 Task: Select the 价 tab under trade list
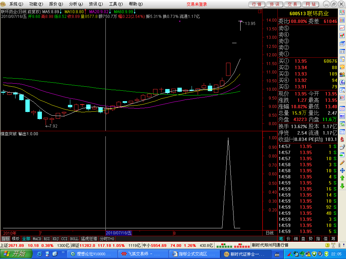coord(289,239)
